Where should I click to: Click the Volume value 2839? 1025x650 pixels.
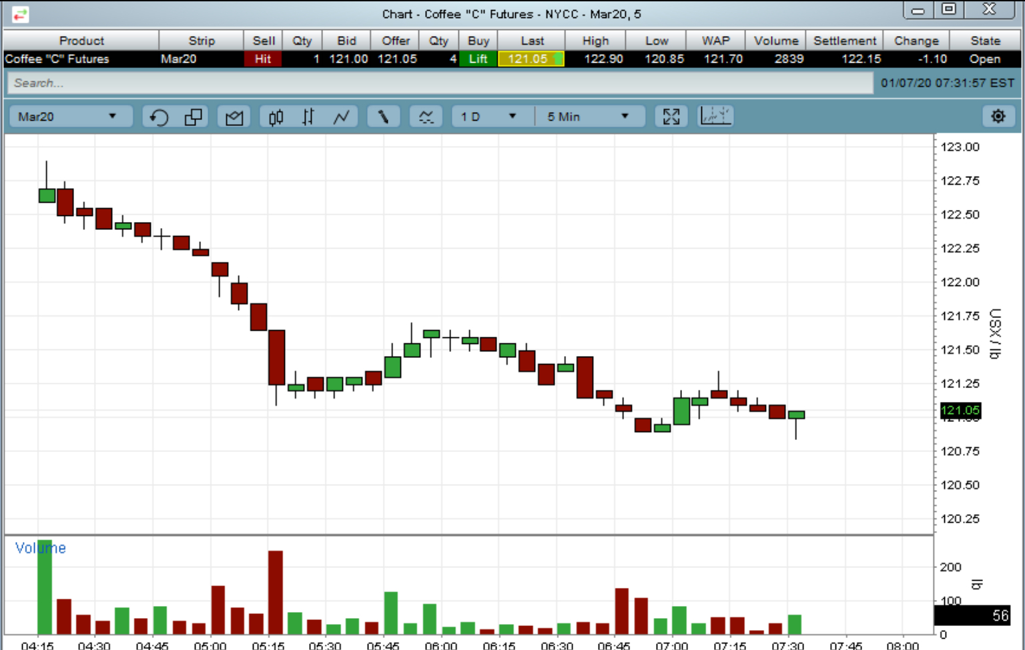point(789,59)
